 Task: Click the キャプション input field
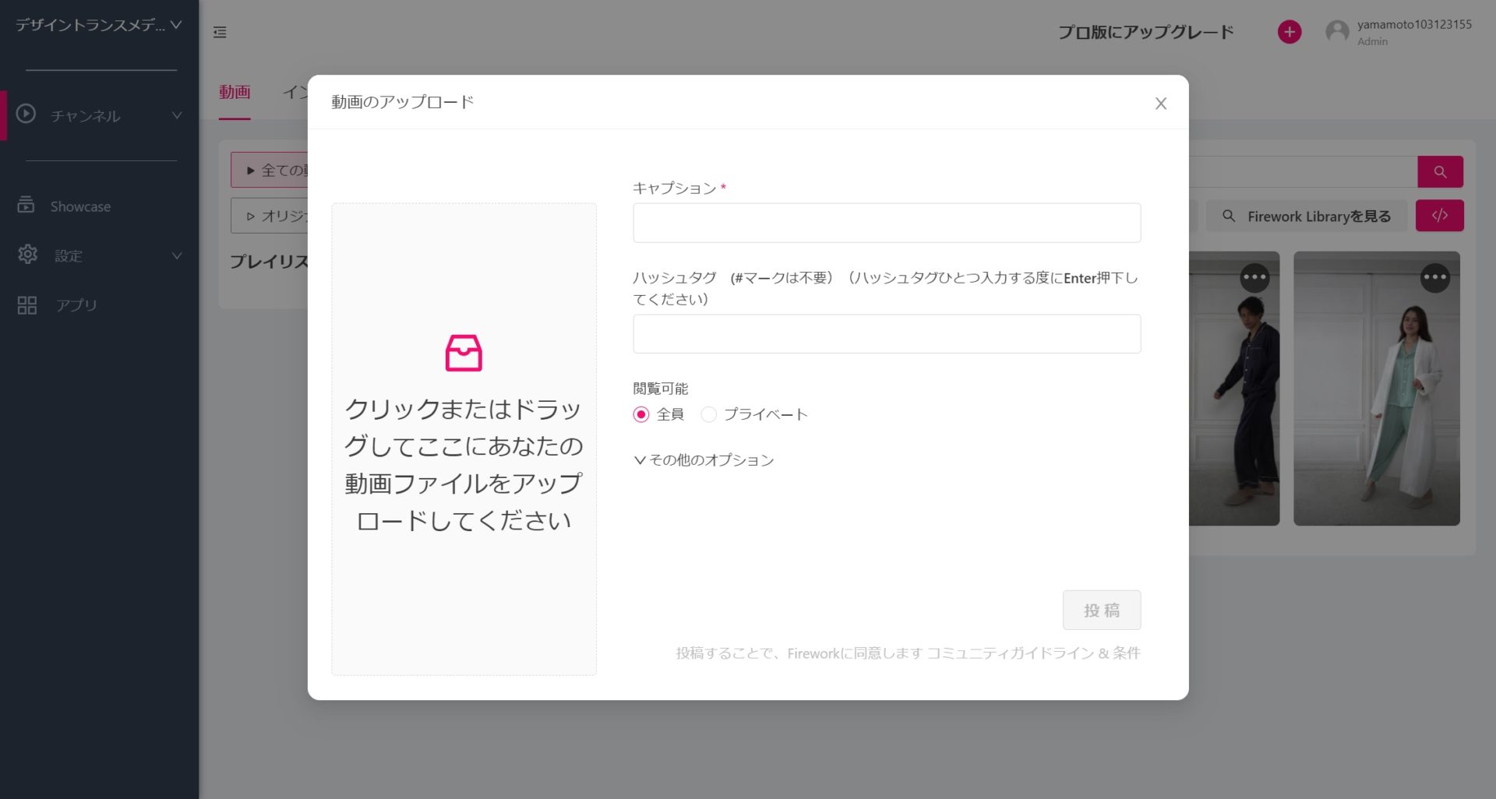886,223
